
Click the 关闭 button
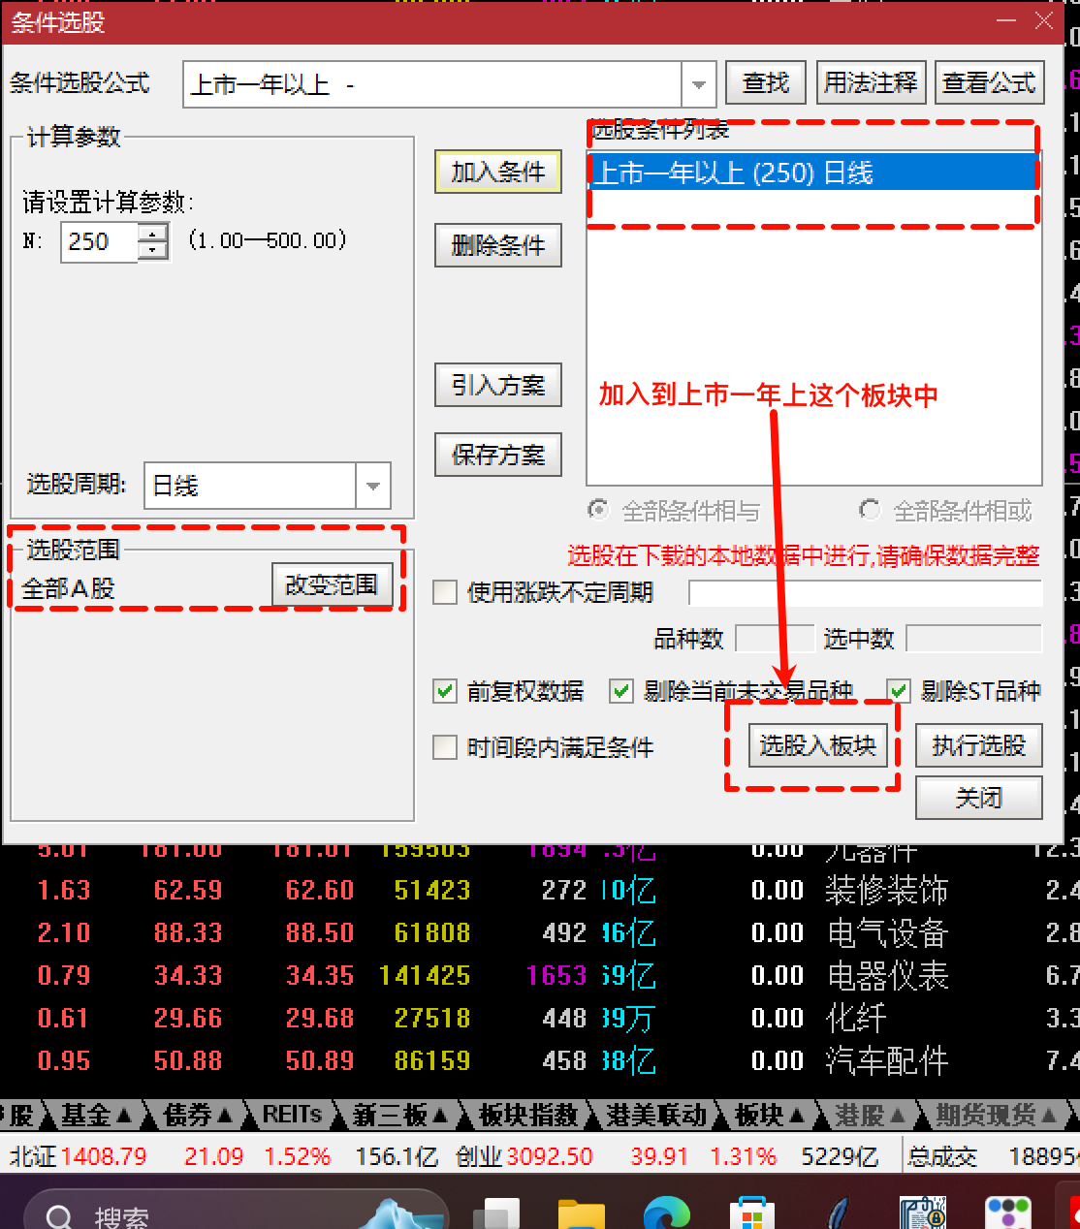(978, 798)
